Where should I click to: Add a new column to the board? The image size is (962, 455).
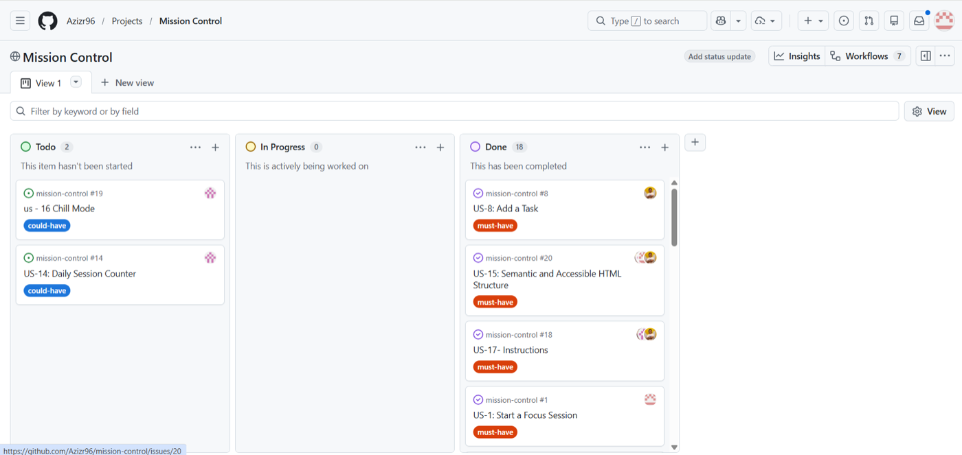coord(695,142)
